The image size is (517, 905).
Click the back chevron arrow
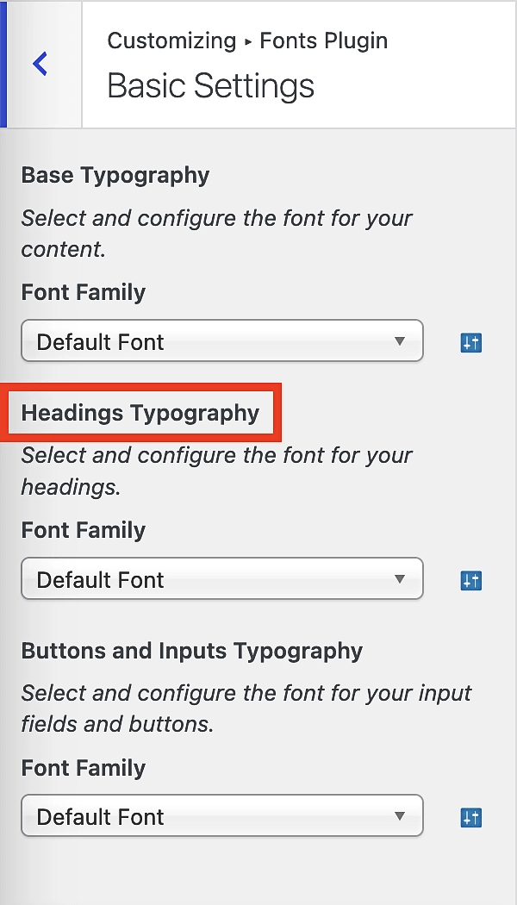(x=40, y=64)
